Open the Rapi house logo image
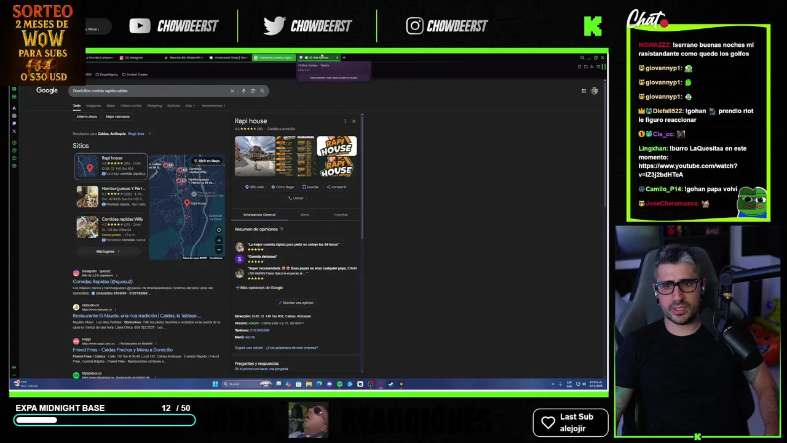 337,146
